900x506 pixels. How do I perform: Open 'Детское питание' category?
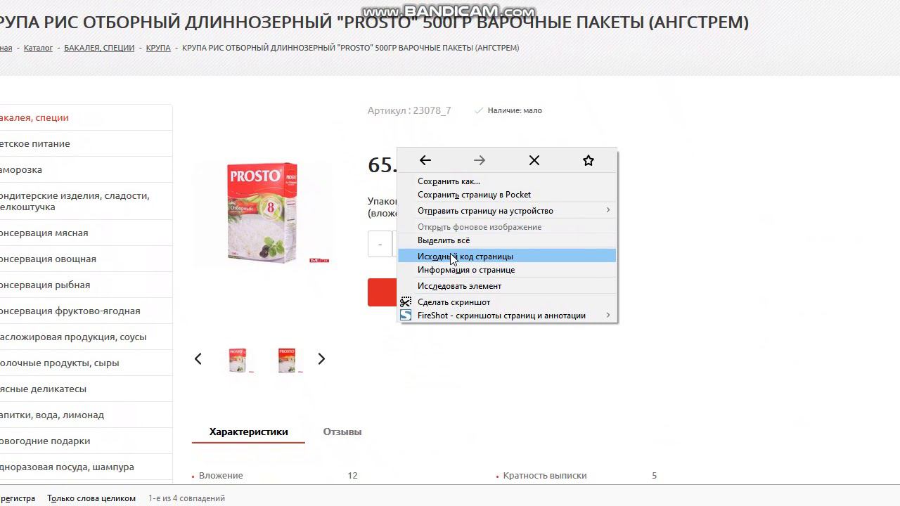click(x=86, y=143)
